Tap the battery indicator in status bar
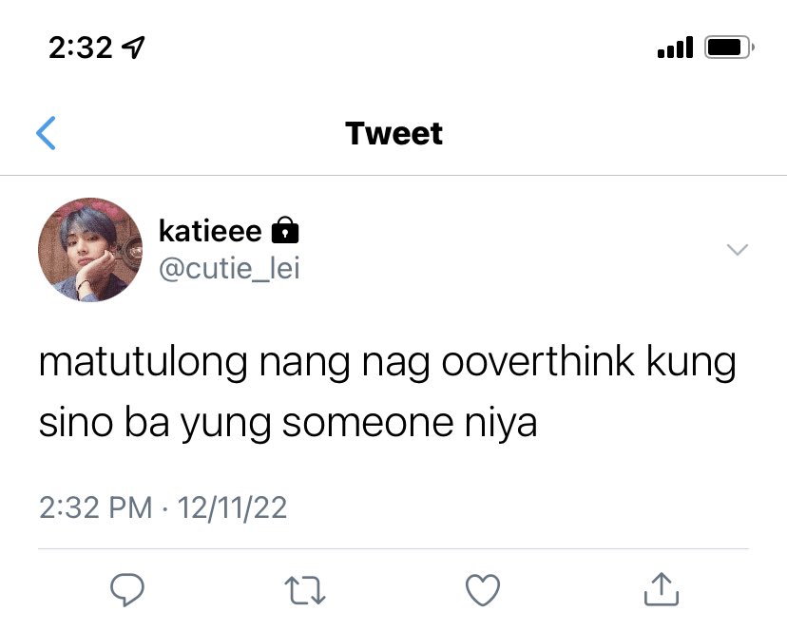Viewport: 787px width, 631px height. point(729,48)
